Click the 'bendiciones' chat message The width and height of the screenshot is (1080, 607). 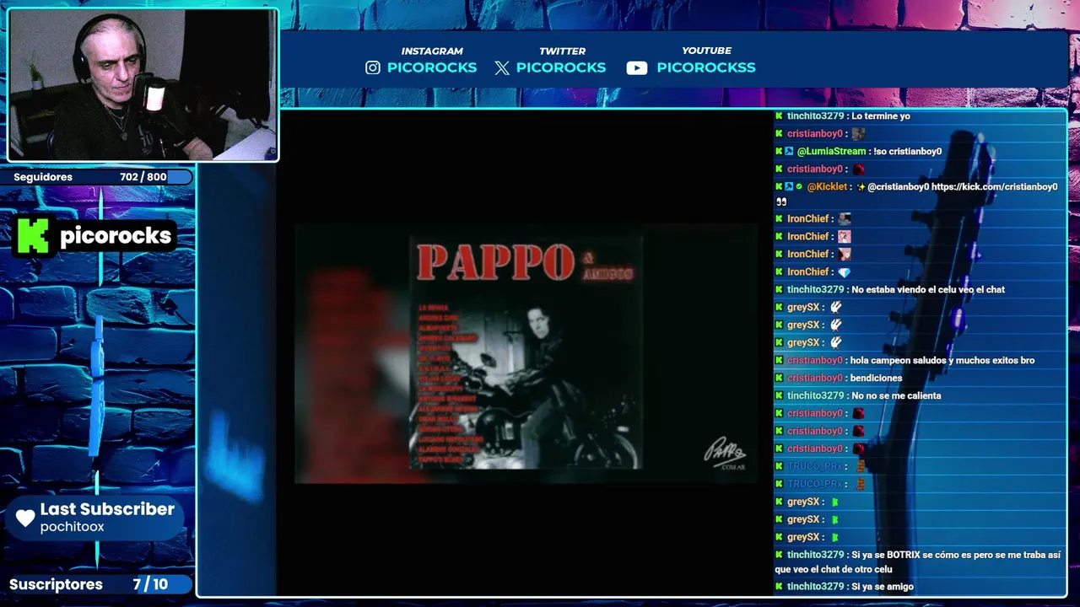(876, 379)
